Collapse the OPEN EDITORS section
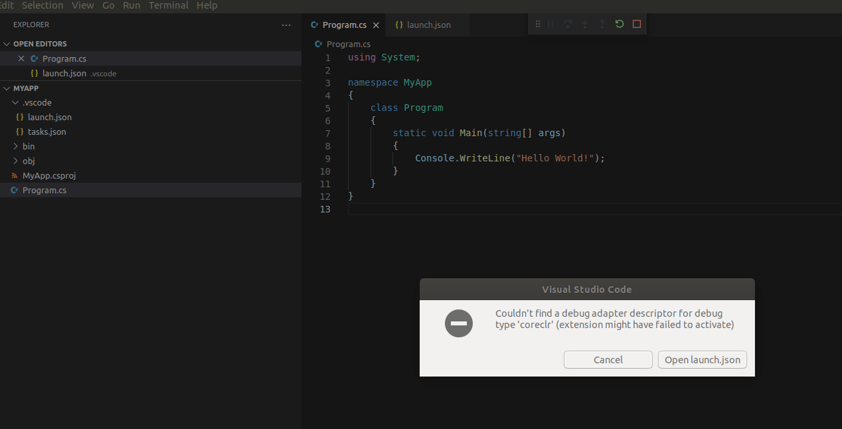 pyautogui.click(x=7, y=43)
